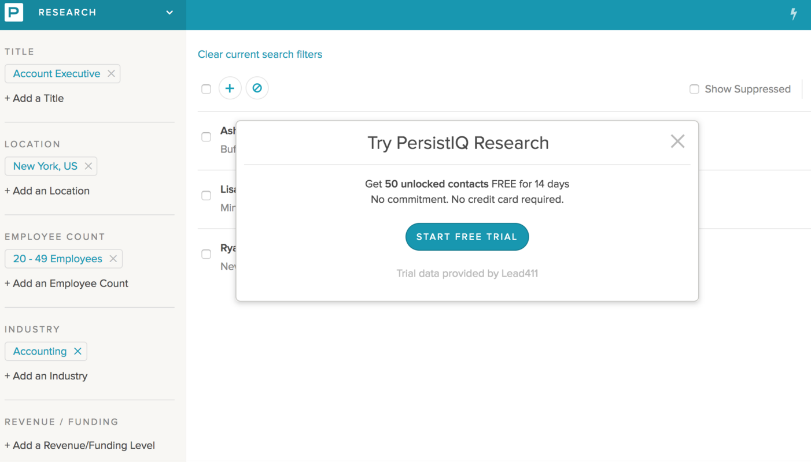Remove the Accounting industry filter
Viewport: 811px width, 462px height.
tap(78, 351)
